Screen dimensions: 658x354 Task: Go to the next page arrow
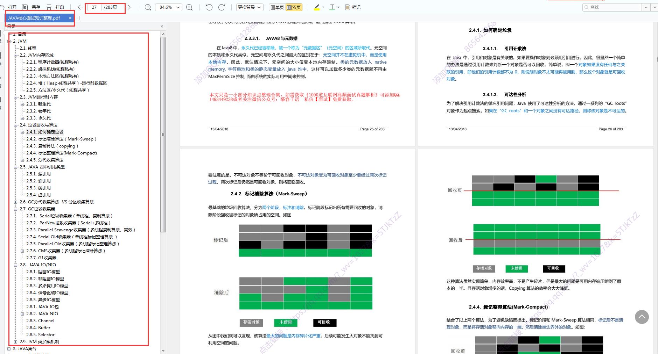(x=128, y=7)
